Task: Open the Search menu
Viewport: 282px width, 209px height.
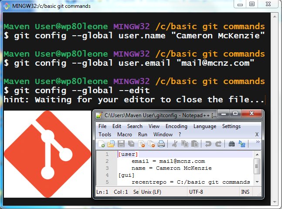Action: click(135, 126)
